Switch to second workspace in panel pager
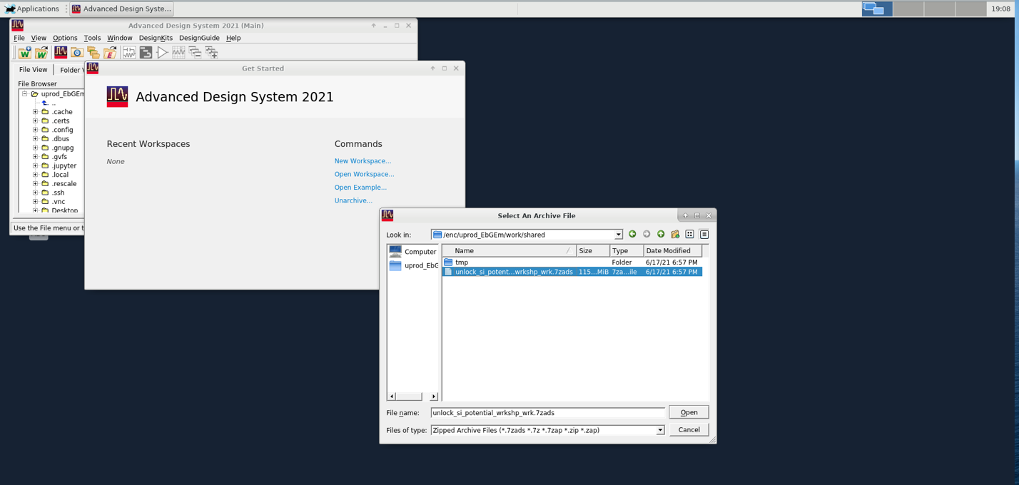1019x485 pixels. click(x=908, y=9)
